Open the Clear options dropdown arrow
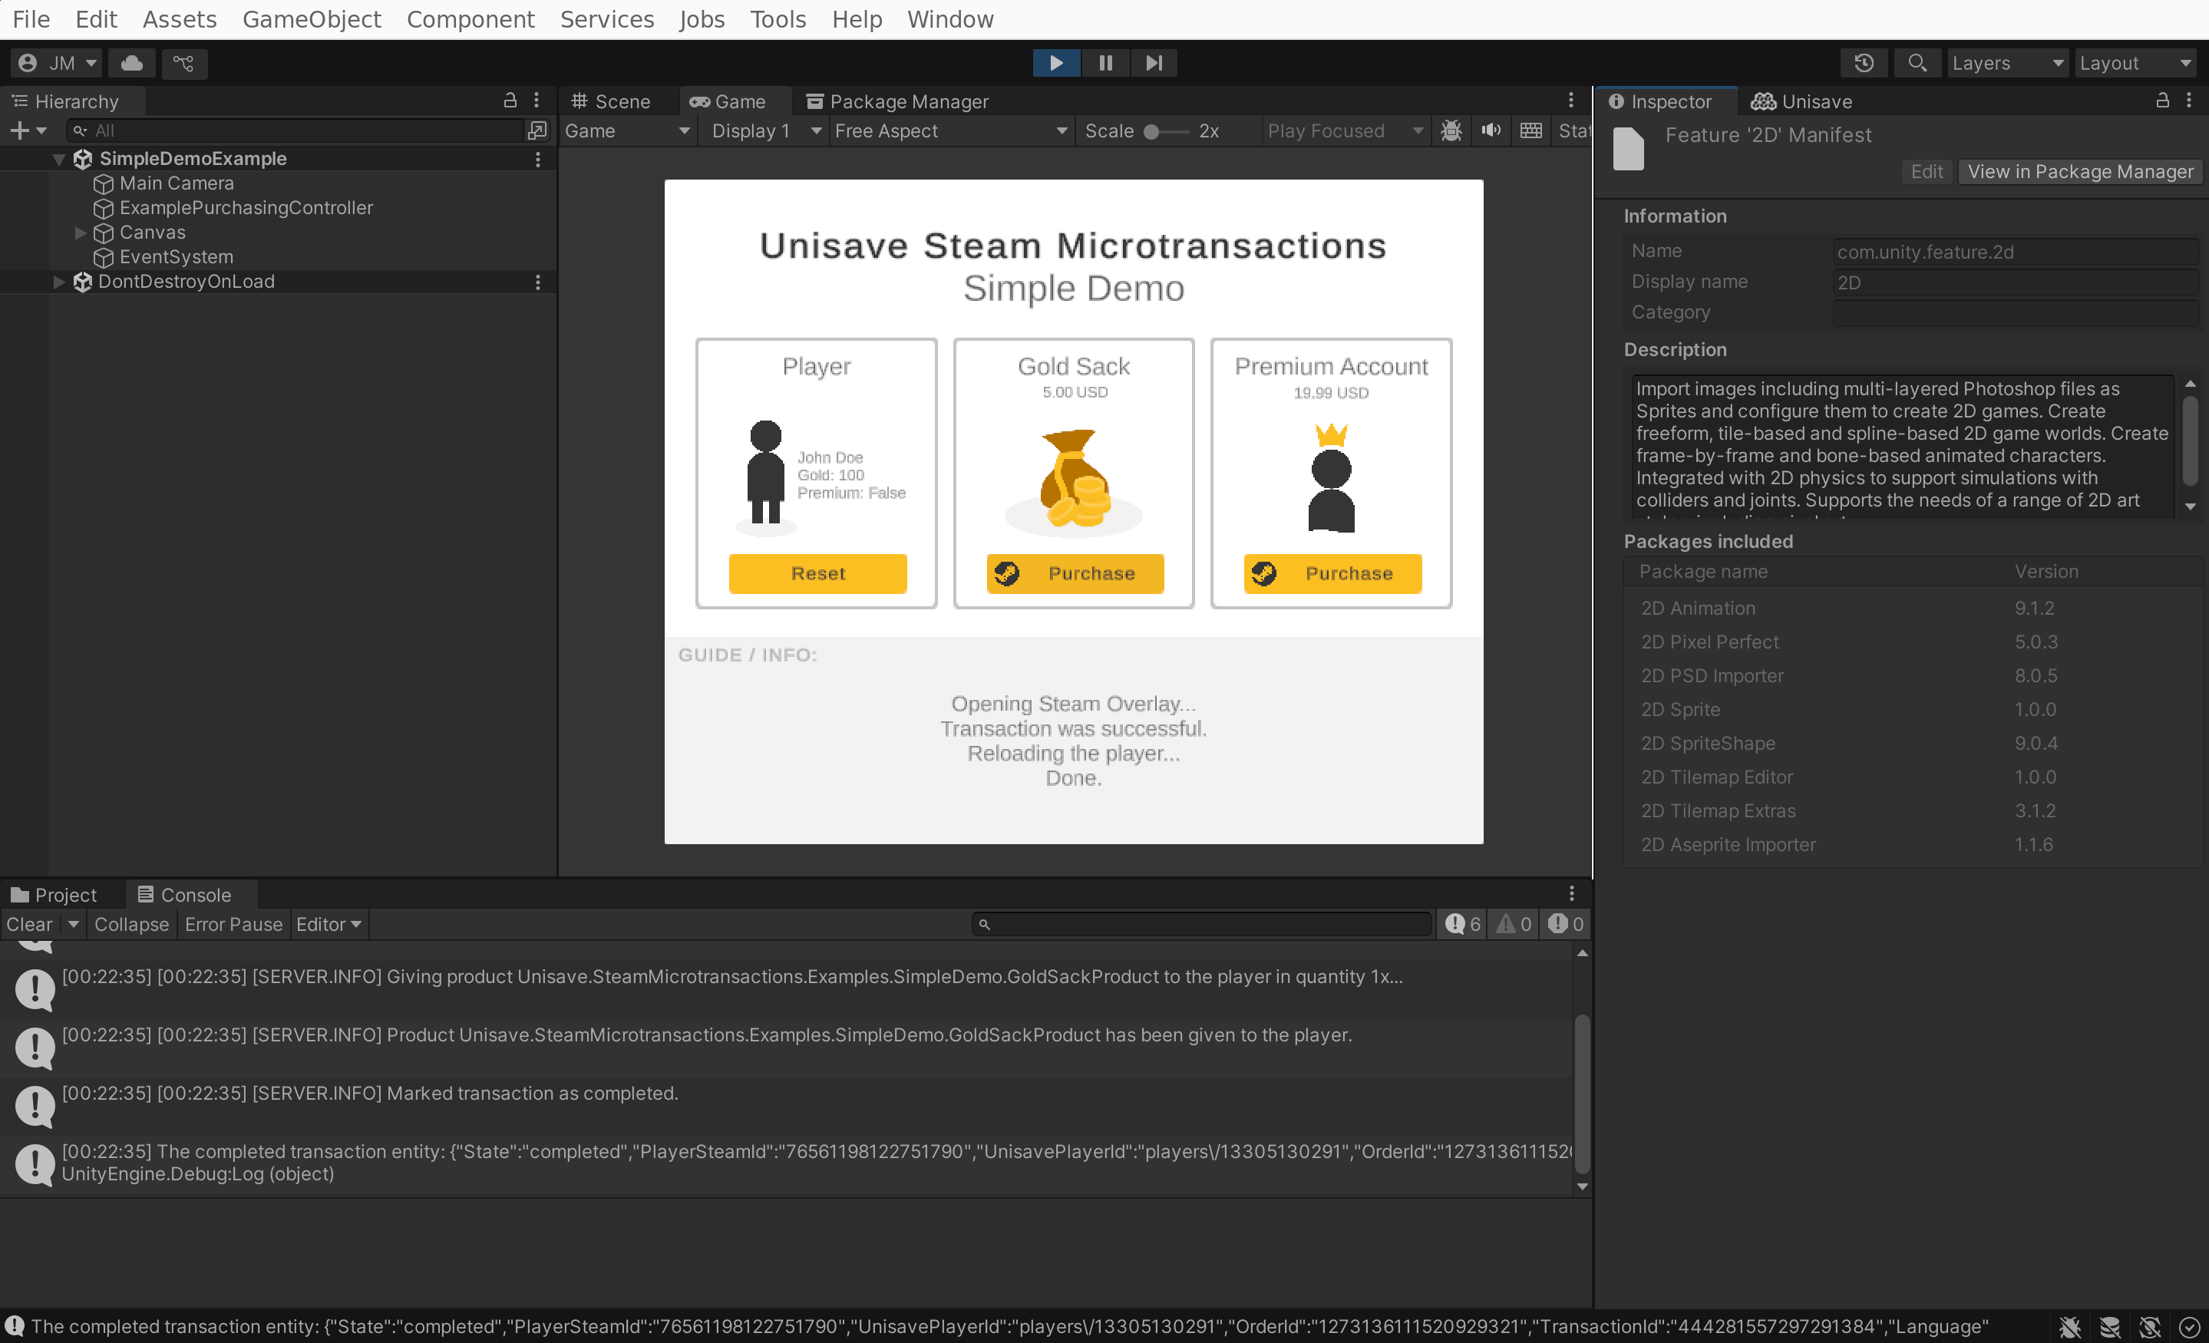This screenshot has height=1343, width=2209. click(x=74, y=924)
